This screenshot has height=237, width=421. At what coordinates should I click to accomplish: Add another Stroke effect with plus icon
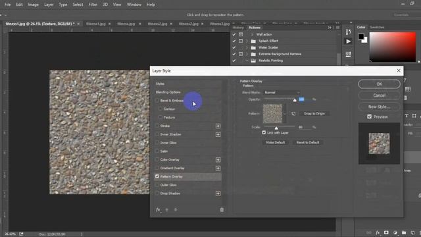(218, 126)
